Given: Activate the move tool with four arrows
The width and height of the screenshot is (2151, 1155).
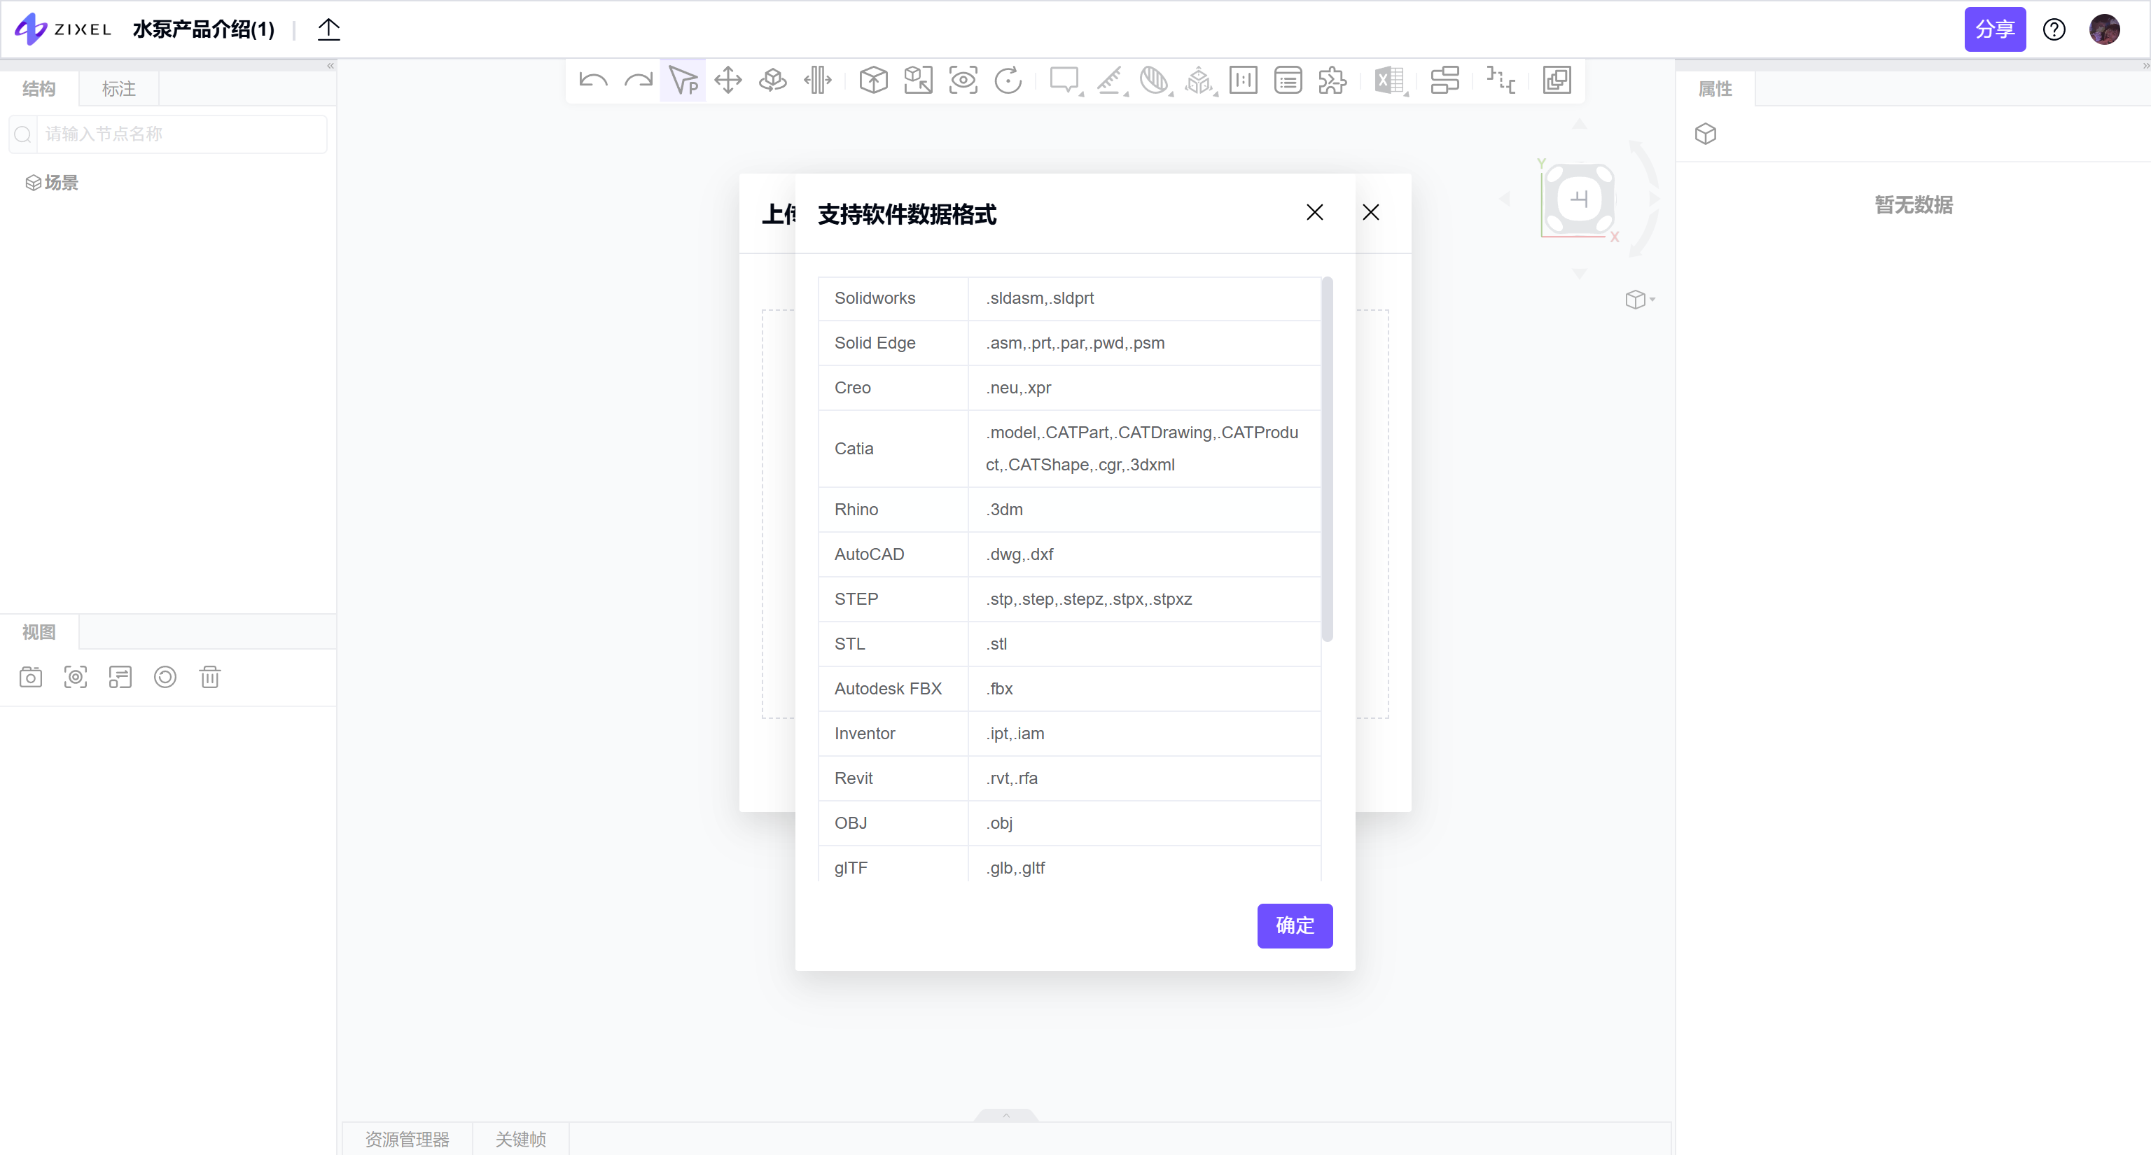Looking at the screenshot, I should click(x=728, y=81).
